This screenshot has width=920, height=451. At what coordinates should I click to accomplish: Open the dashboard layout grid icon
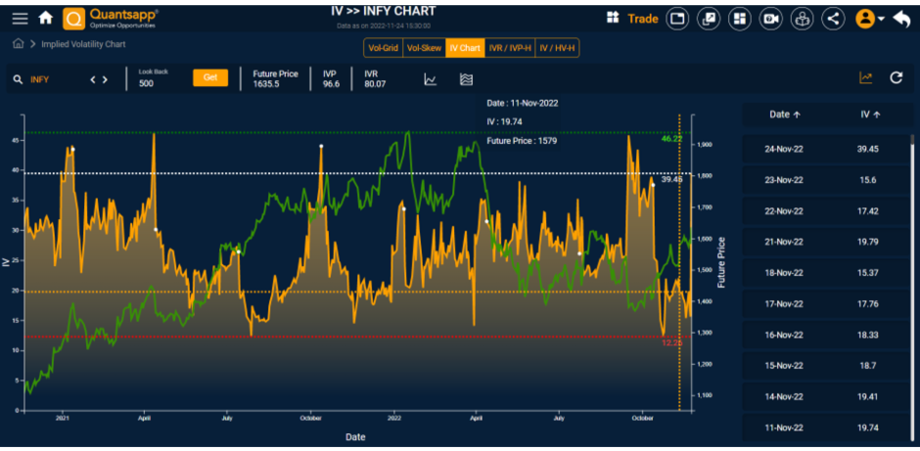(x=740, y=19)
